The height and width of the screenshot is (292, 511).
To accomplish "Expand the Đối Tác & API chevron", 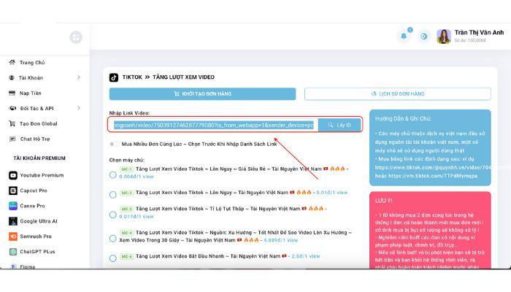I will [x=79, y=108].
